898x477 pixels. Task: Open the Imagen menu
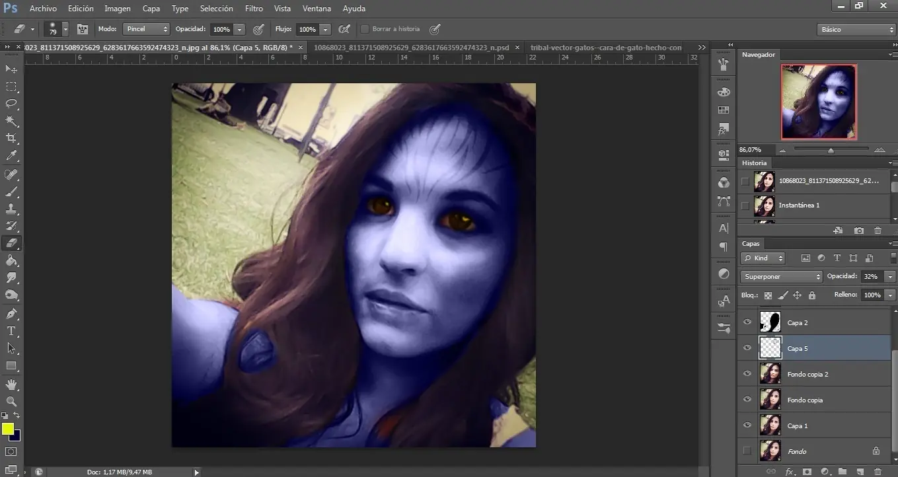118,9
